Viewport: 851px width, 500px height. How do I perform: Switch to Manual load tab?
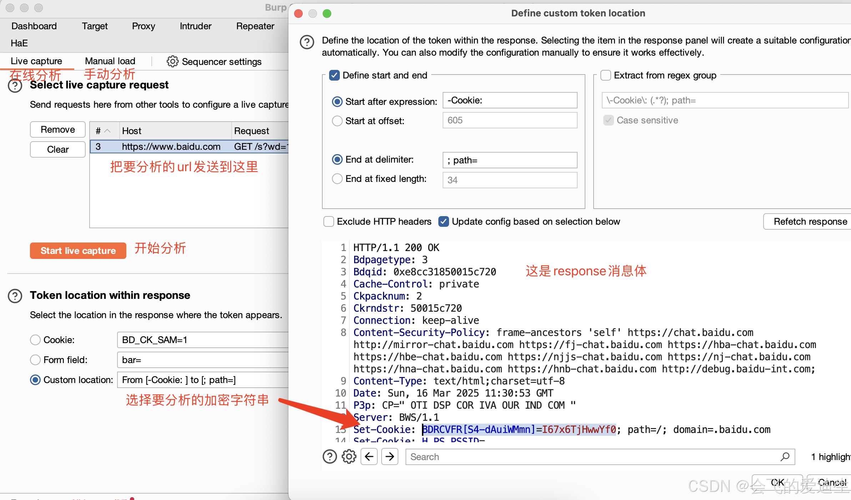110,61
